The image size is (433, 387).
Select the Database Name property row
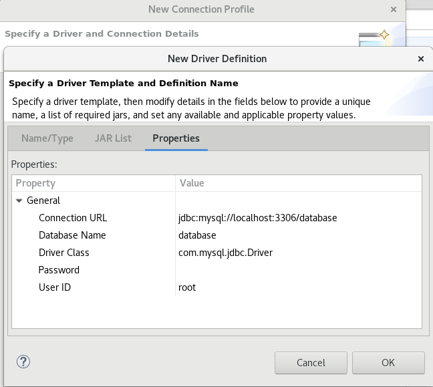pos(216,235)
